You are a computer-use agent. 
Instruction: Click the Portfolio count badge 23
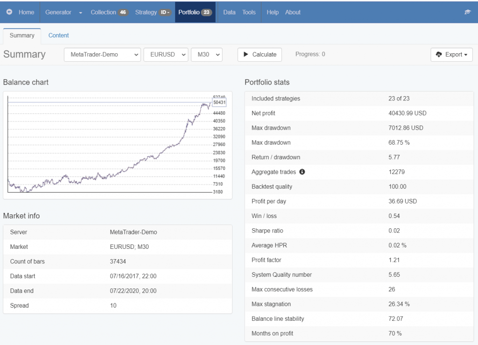tap(206, 12)
